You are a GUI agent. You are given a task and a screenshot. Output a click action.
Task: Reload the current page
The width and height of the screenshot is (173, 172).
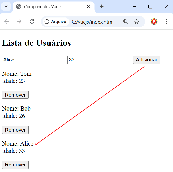[x=32, y=22]
